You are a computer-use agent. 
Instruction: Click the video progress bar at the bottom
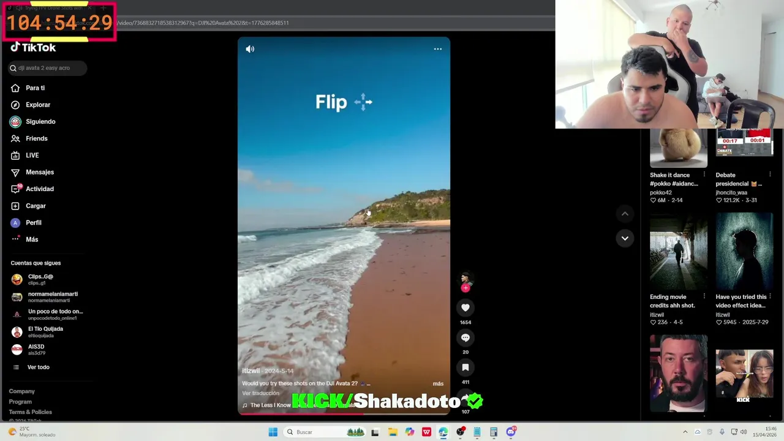point(344,413)
